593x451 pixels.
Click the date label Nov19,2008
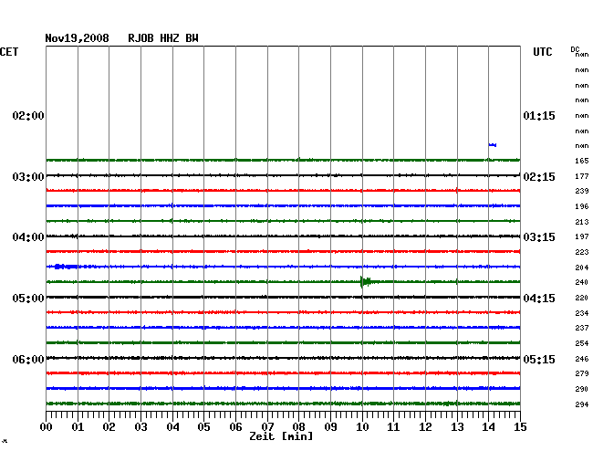click(x=77, y=38)
